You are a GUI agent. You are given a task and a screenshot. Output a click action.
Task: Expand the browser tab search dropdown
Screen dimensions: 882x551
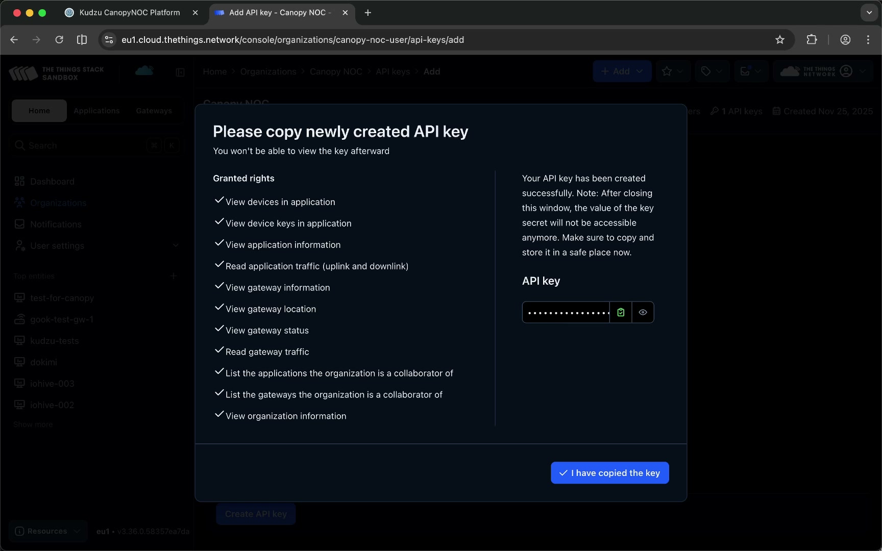point(869,13)
